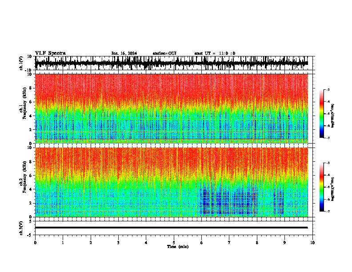
Task: Click time tick label "6" on the x-axis
Action: pos(202,243)
